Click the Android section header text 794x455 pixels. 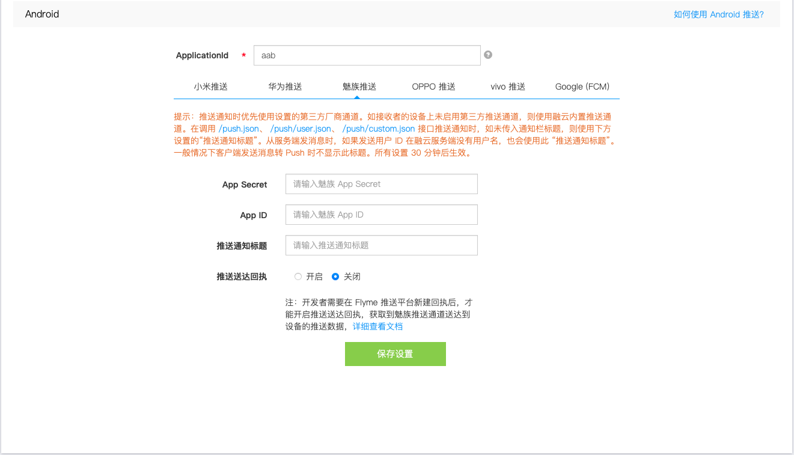point(42,14)
